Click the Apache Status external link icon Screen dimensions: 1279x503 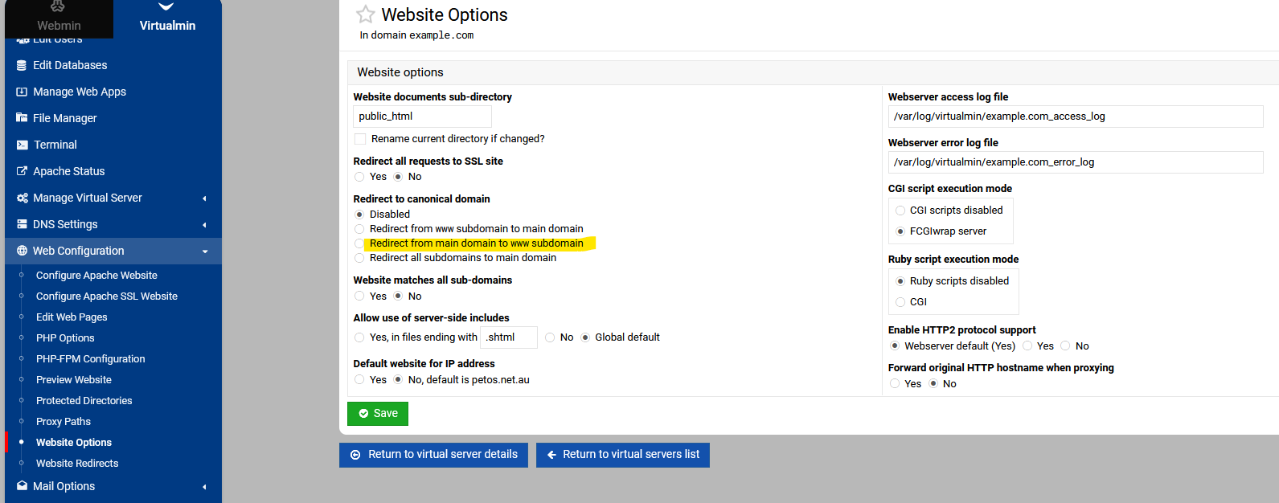22,171
